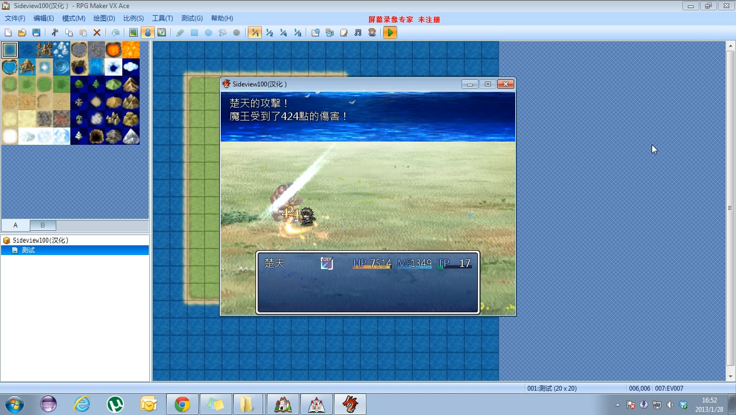Select the Pencil drawing tool
This screenshot has width=736, height=415.
(180, 32)
